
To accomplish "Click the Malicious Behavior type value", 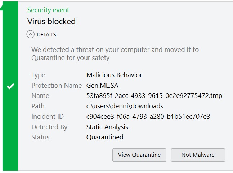I will click(x=114, y=75).
